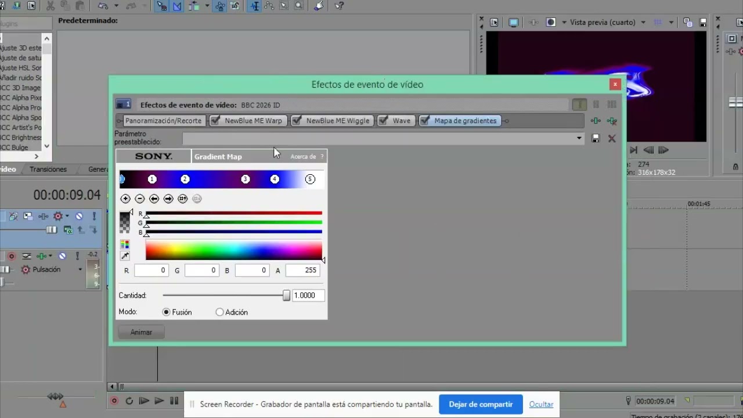The height and width of the screenshot is (418, 743).
Task: Open the Pulsación track dropdown arrow
Action: (80, 269)
